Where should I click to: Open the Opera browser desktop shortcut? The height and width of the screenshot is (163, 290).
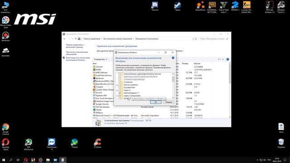(x=5, y=144)
